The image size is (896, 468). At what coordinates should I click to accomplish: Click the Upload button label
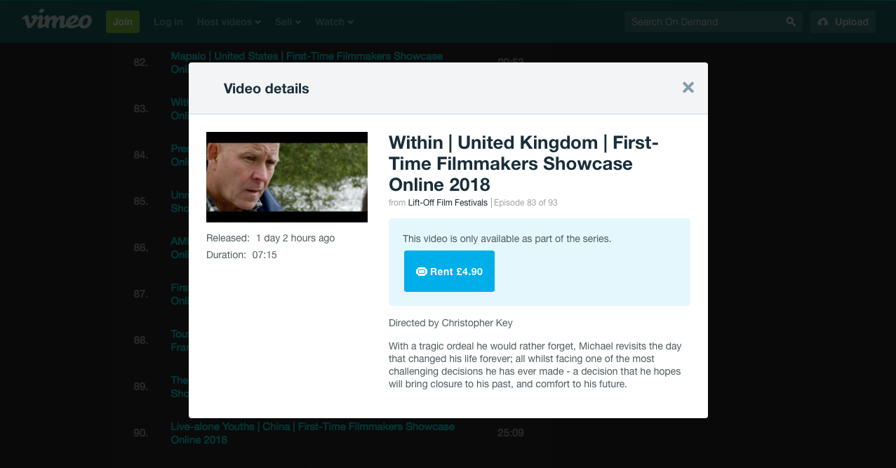(851, 22)
